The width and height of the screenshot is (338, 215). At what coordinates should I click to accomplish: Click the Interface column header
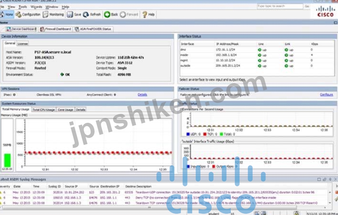tap(187, 44)
